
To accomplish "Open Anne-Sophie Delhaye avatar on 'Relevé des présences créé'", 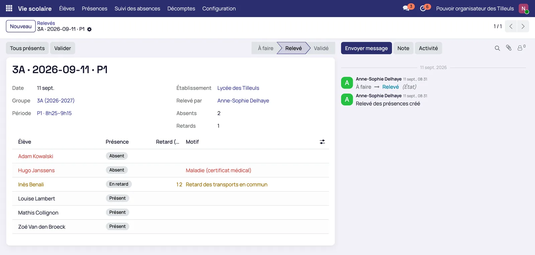I will pos(347,100).
